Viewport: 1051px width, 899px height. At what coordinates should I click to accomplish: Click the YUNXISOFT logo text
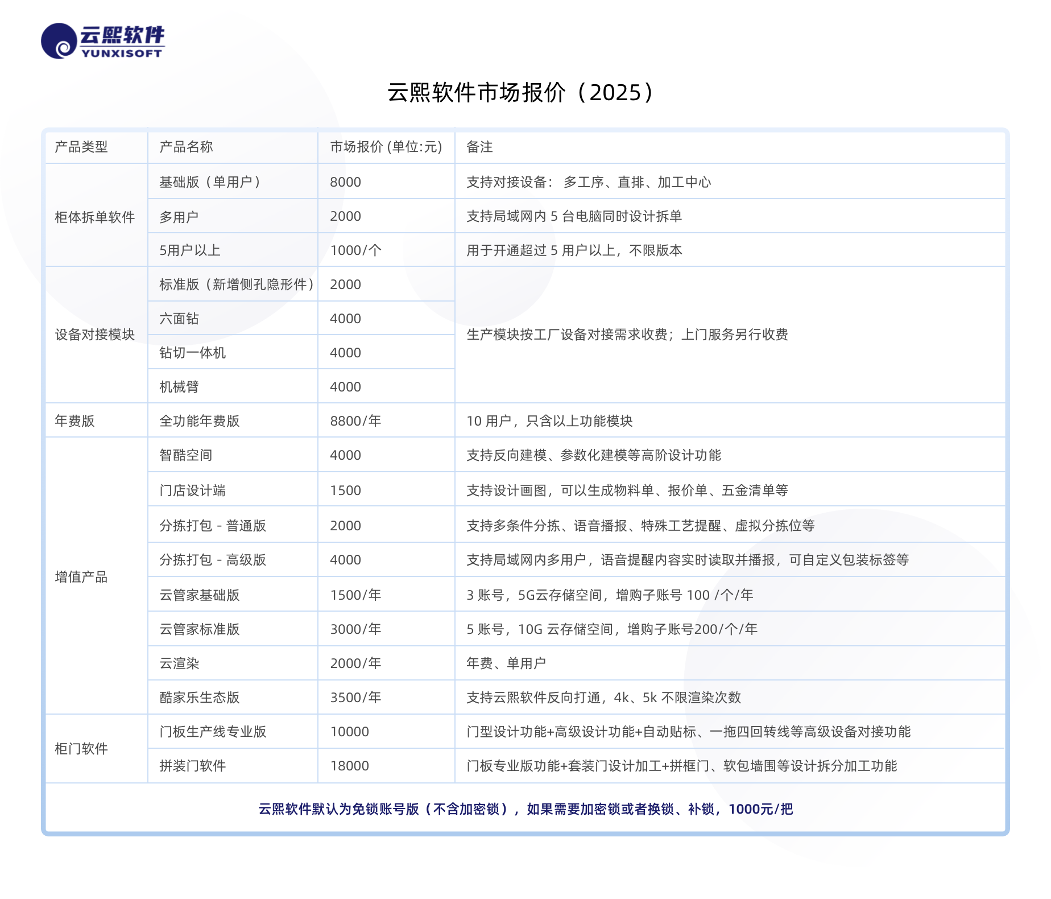122,53
